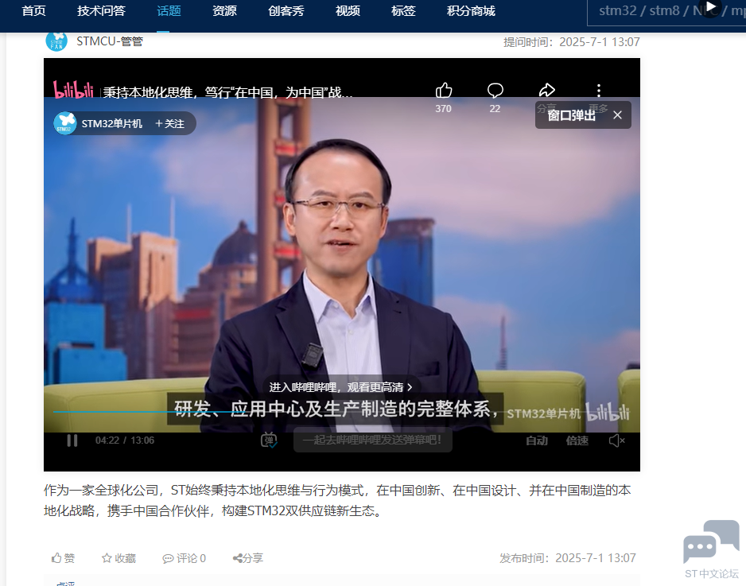746x586 pixels.
Task: Toggle the danmaku 弹 icon
Action: click(x=269, y=440)
